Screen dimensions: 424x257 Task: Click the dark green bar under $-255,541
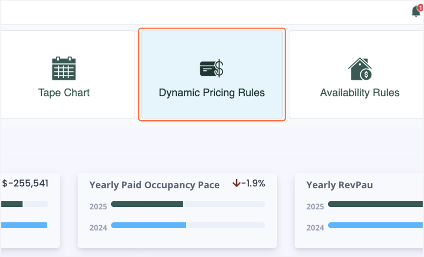(x=12, y=204)
